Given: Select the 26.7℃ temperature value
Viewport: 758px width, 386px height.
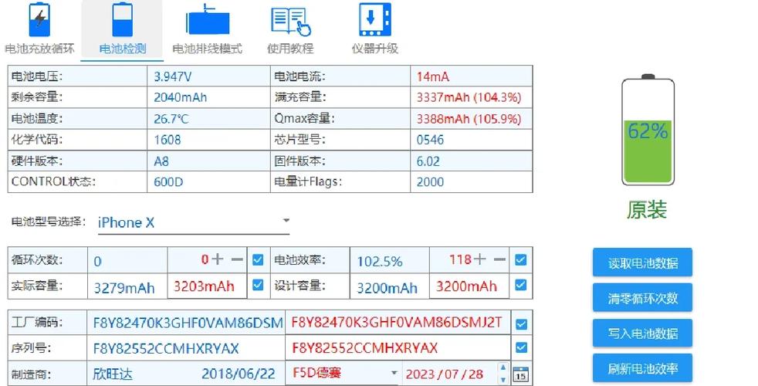Looking at the screenshot, I should 171,119.
